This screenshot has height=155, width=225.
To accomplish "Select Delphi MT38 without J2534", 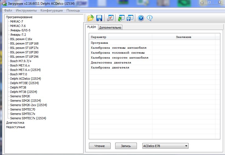I will click(x=18, y=87).
